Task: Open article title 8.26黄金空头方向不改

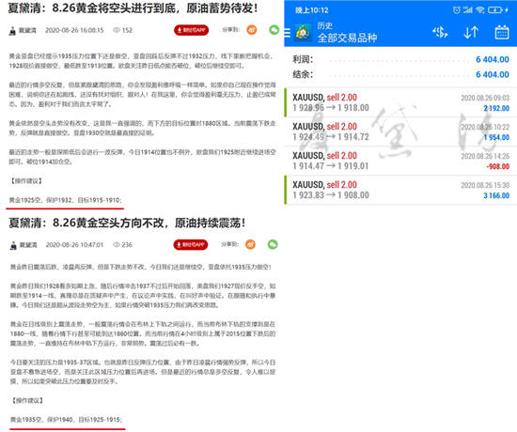Action: (127, 223)
